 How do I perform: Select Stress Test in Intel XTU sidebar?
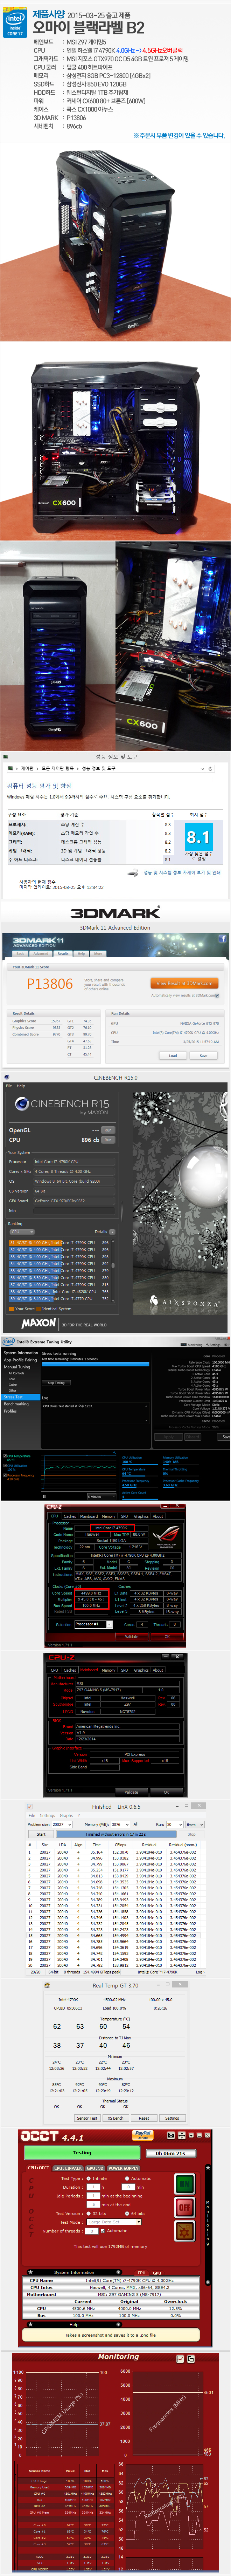tap(14, 1397)
